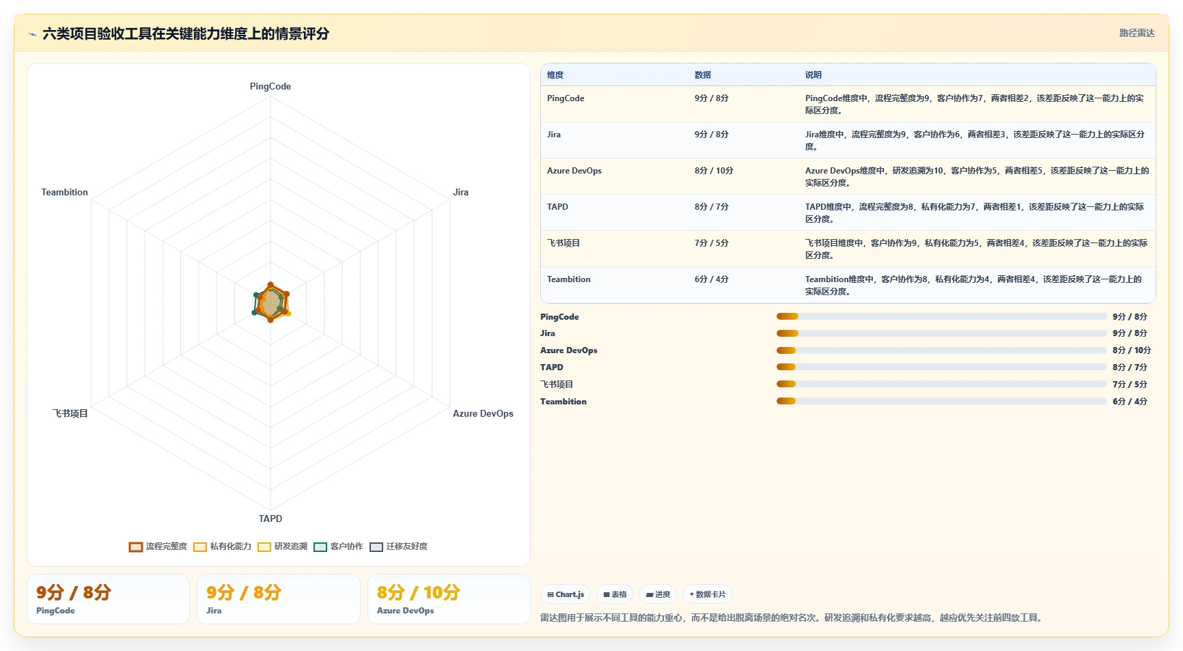
Task: Click the TAPD axis label on the radar
Action: (270, 518)
